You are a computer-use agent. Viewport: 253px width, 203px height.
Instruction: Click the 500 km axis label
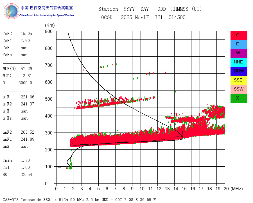tap(49, 99)
